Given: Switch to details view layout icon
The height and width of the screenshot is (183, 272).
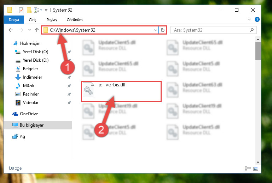Looking at the screenshot, I should pyautogui.click(x=248, y=169).
